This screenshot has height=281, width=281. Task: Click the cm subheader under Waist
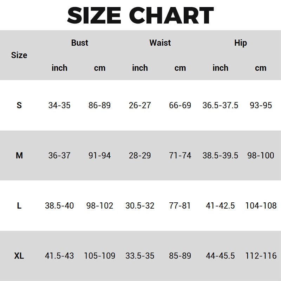click(x=180, y=68)
